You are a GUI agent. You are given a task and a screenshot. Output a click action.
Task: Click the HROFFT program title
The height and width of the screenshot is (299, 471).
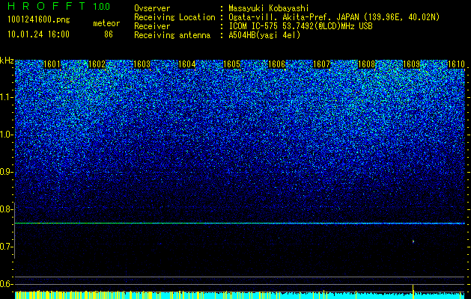point(46,6)
